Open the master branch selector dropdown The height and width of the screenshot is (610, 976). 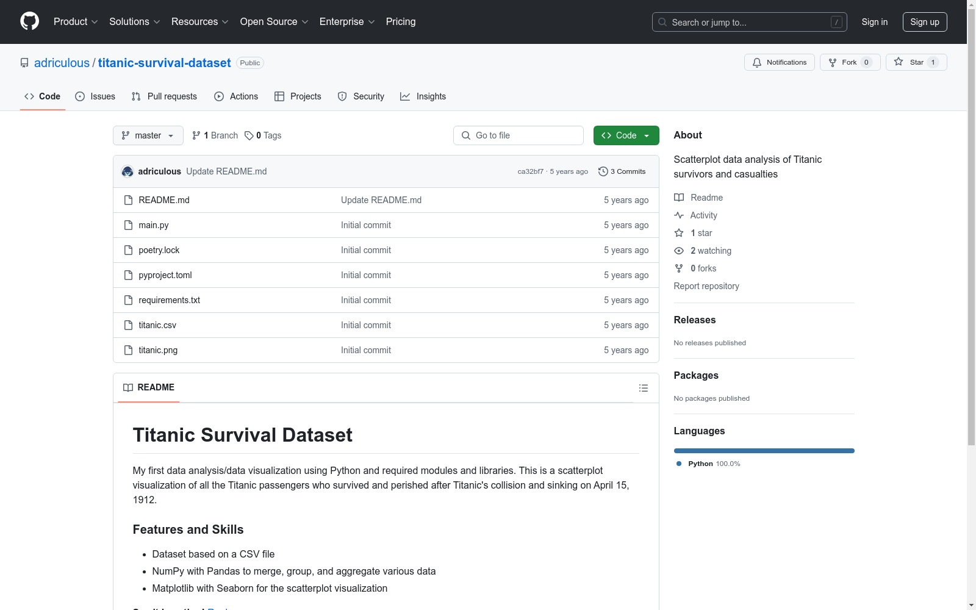pyautogui.click(x=148, y=135)
